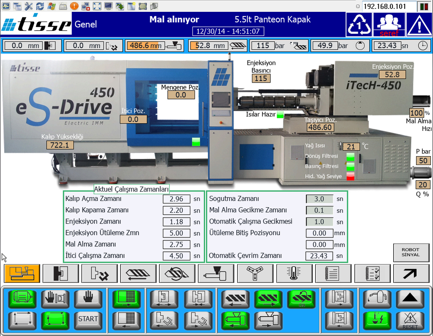This screenshot has height=336, width=433.
Task: Click the Kalıp Yüksekliği value 722.1
Action: [x=60, y=145]
